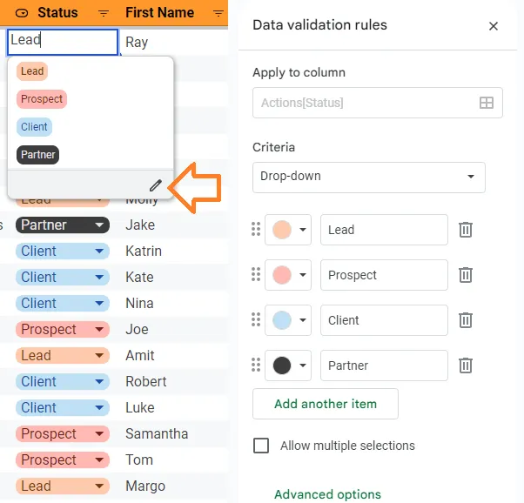The image size is (524, 503).
Task: Open the Criteria Drop-down selector
Action: coord(368,177)
